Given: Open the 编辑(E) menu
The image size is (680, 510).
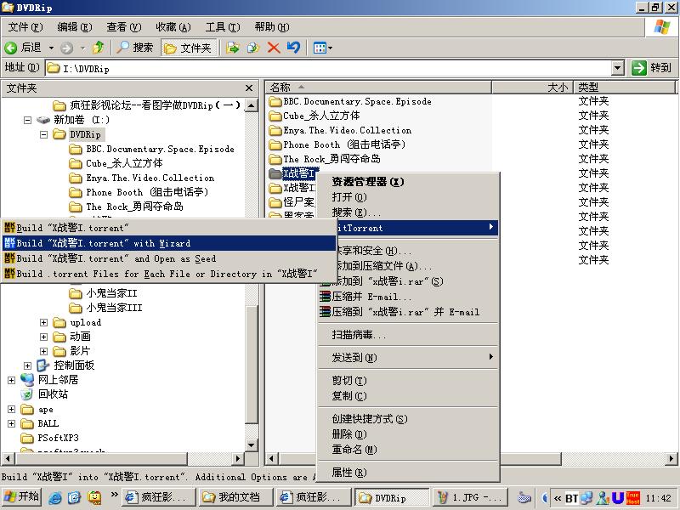Looking at the screenshot, I should click(75, 27).
